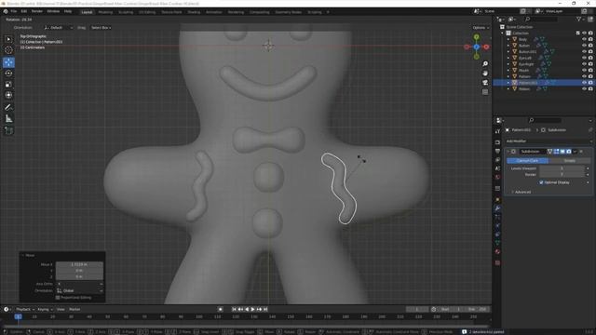596x335 pixels.
Task: Switch to the Sculpting workspace tab
Action: click(126, 12)
